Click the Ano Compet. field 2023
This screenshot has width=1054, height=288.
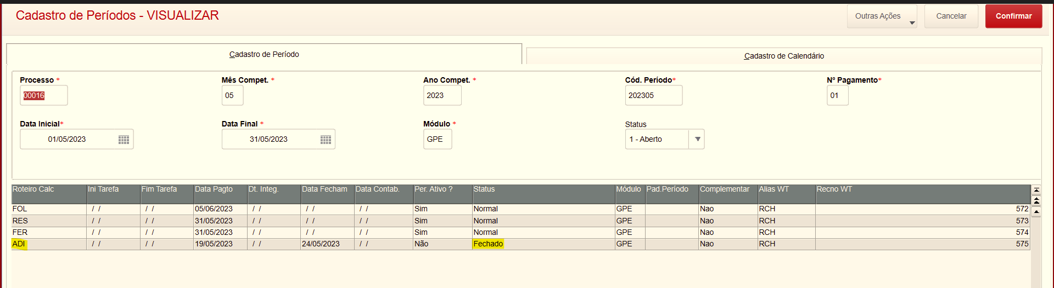[x=442, y=95]
